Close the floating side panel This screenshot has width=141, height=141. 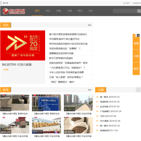138,35
